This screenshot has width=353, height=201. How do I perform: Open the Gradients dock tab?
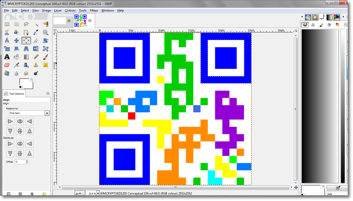(329, 17)
